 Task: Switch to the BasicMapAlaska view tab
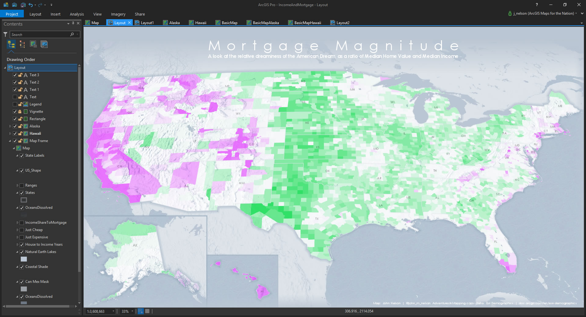coord(263,23)
